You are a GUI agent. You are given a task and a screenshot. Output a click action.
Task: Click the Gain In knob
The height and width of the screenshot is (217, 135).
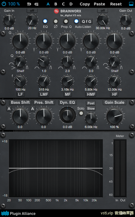click(9, 20)
